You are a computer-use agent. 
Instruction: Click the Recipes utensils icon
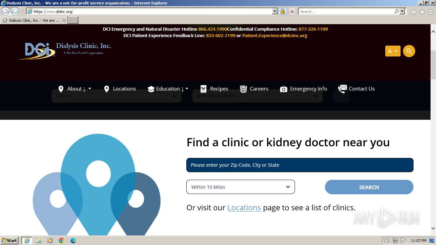point(203,89)
